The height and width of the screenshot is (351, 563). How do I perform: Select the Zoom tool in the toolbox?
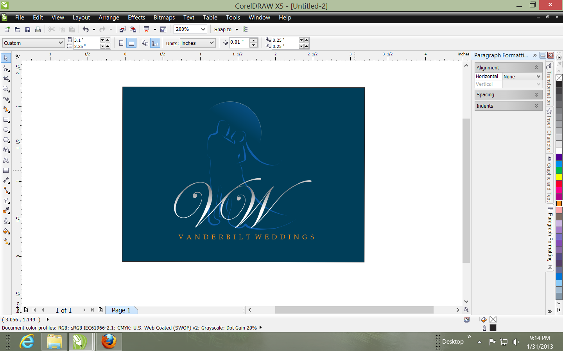[6, 89]
